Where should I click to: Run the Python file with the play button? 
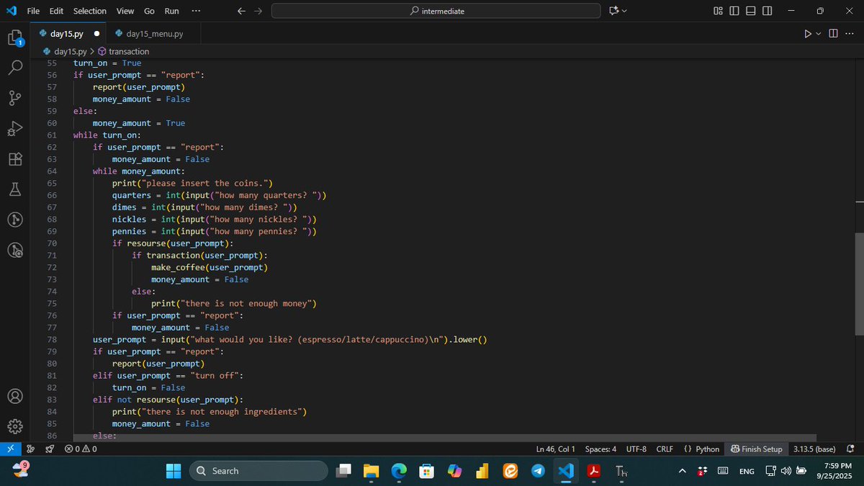808,33
